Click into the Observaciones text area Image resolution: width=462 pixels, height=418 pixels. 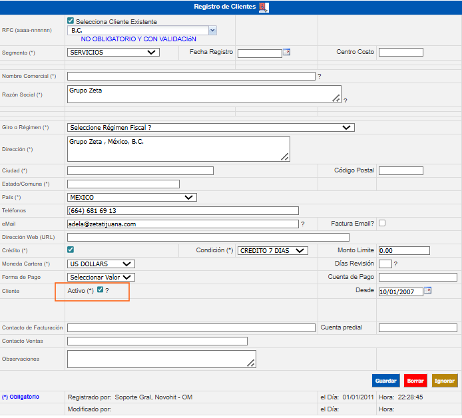tap(161, 359)
